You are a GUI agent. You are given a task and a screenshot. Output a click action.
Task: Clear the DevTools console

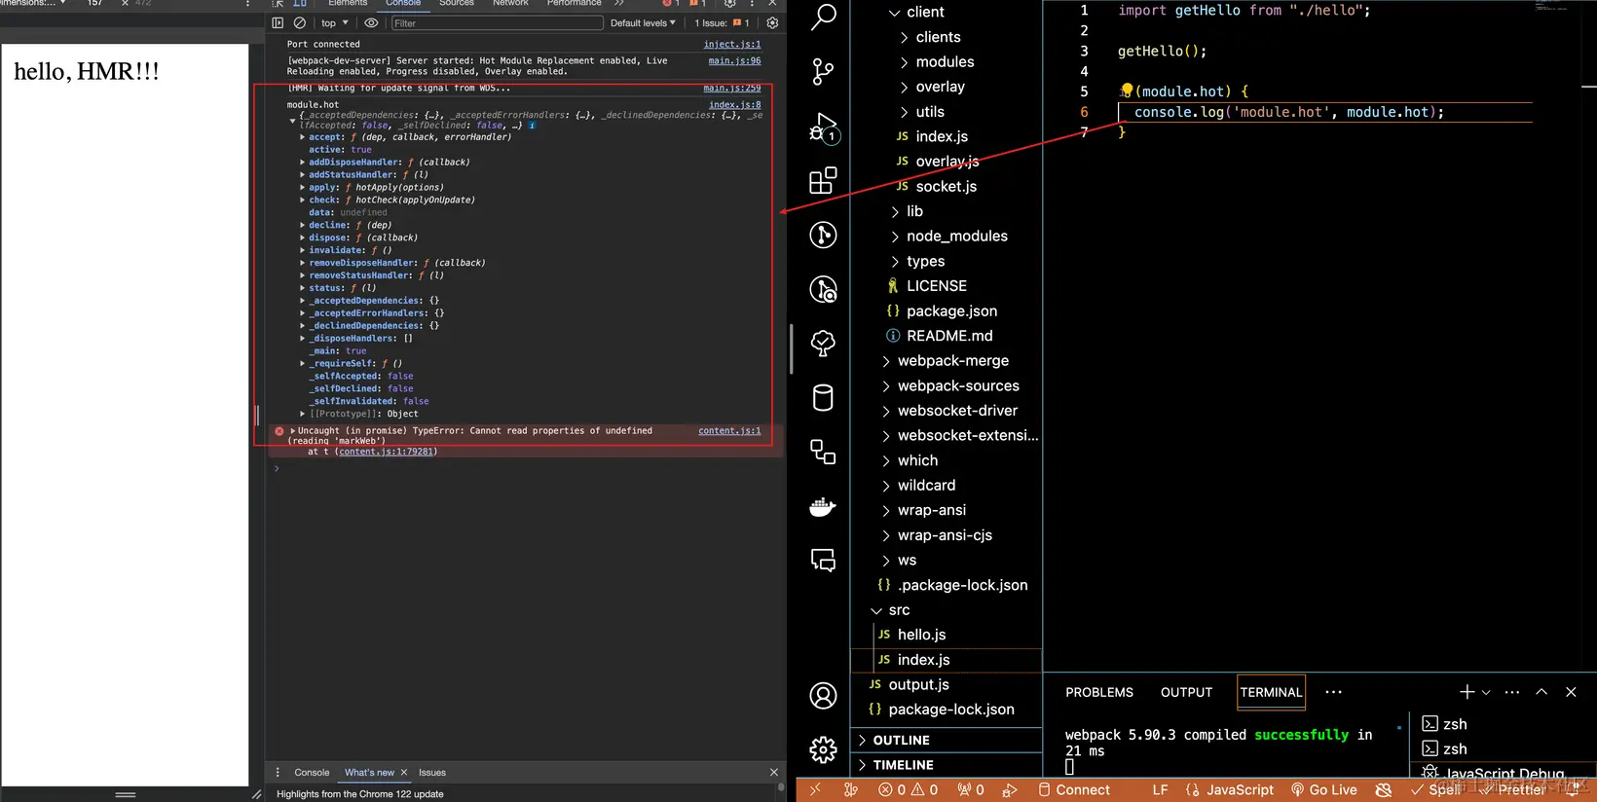click(x=300, y=22)
